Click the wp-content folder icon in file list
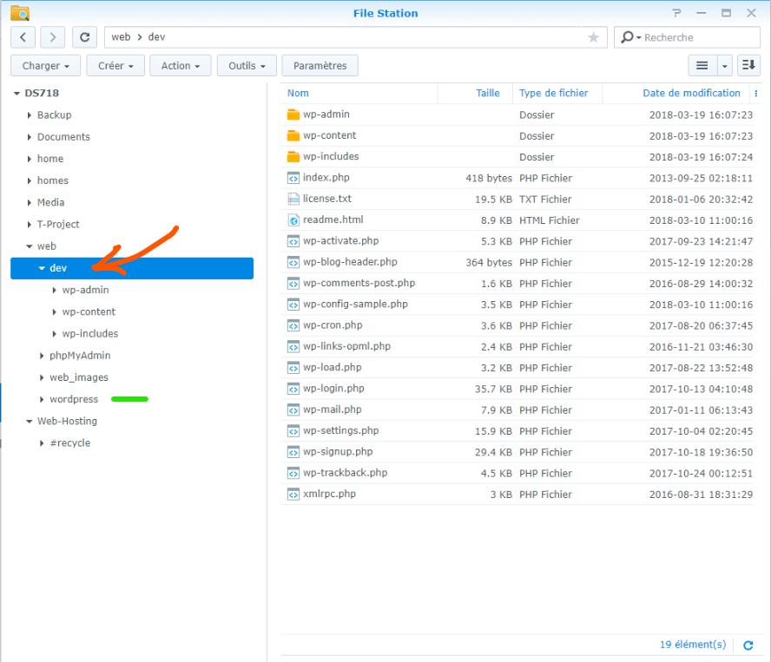 tap(293, 135)
